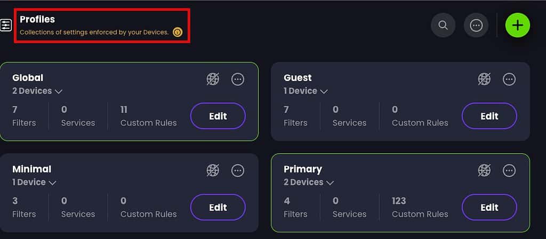Toggle the crossed globe icon on Guest

tap(484, 79)
